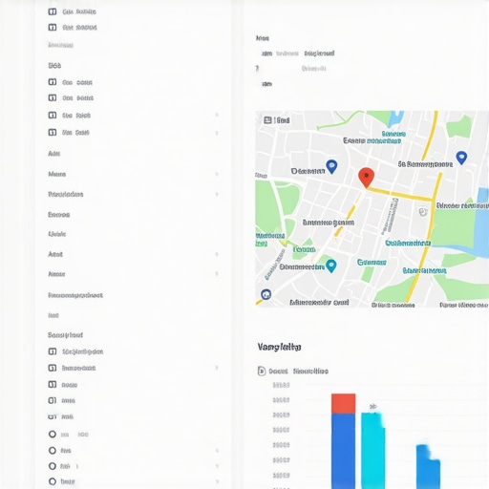Click the shortest blue bar at chart's right
The height and width of the screenshot is (489, 489).
(428, 467)
